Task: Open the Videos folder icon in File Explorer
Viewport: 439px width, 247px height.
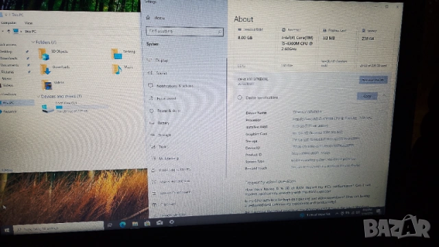Action: click(47, 84)
